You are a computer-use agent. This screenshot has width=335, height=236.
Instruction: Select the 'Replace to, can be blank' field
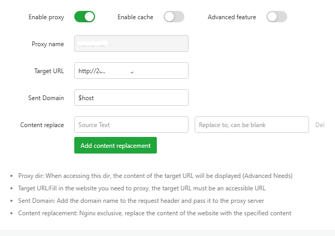pos(252,124)
